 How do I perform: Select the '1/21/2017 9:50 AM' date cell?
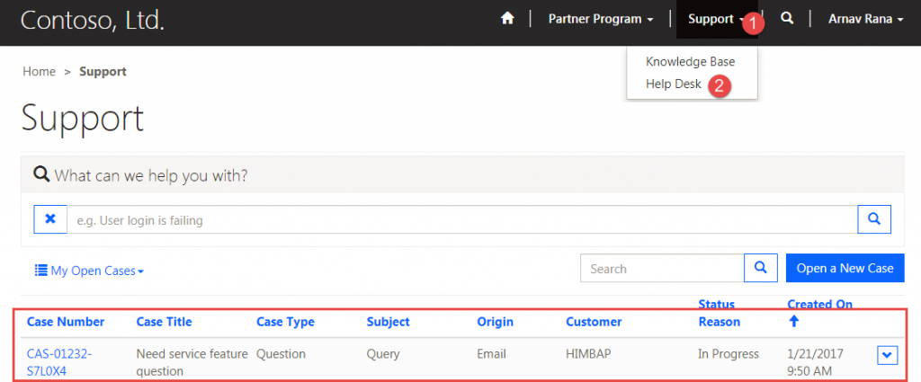pyautogui.click(x=815, y=362)
